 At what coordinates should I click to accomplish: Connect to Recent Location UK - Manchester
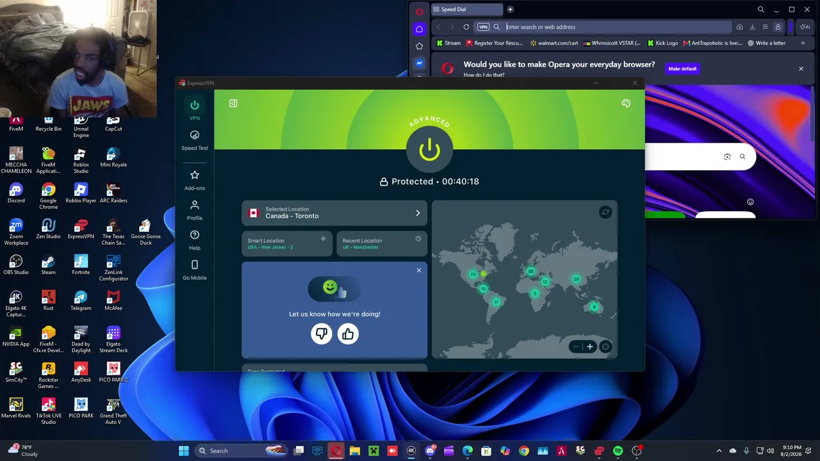[382, 243]
